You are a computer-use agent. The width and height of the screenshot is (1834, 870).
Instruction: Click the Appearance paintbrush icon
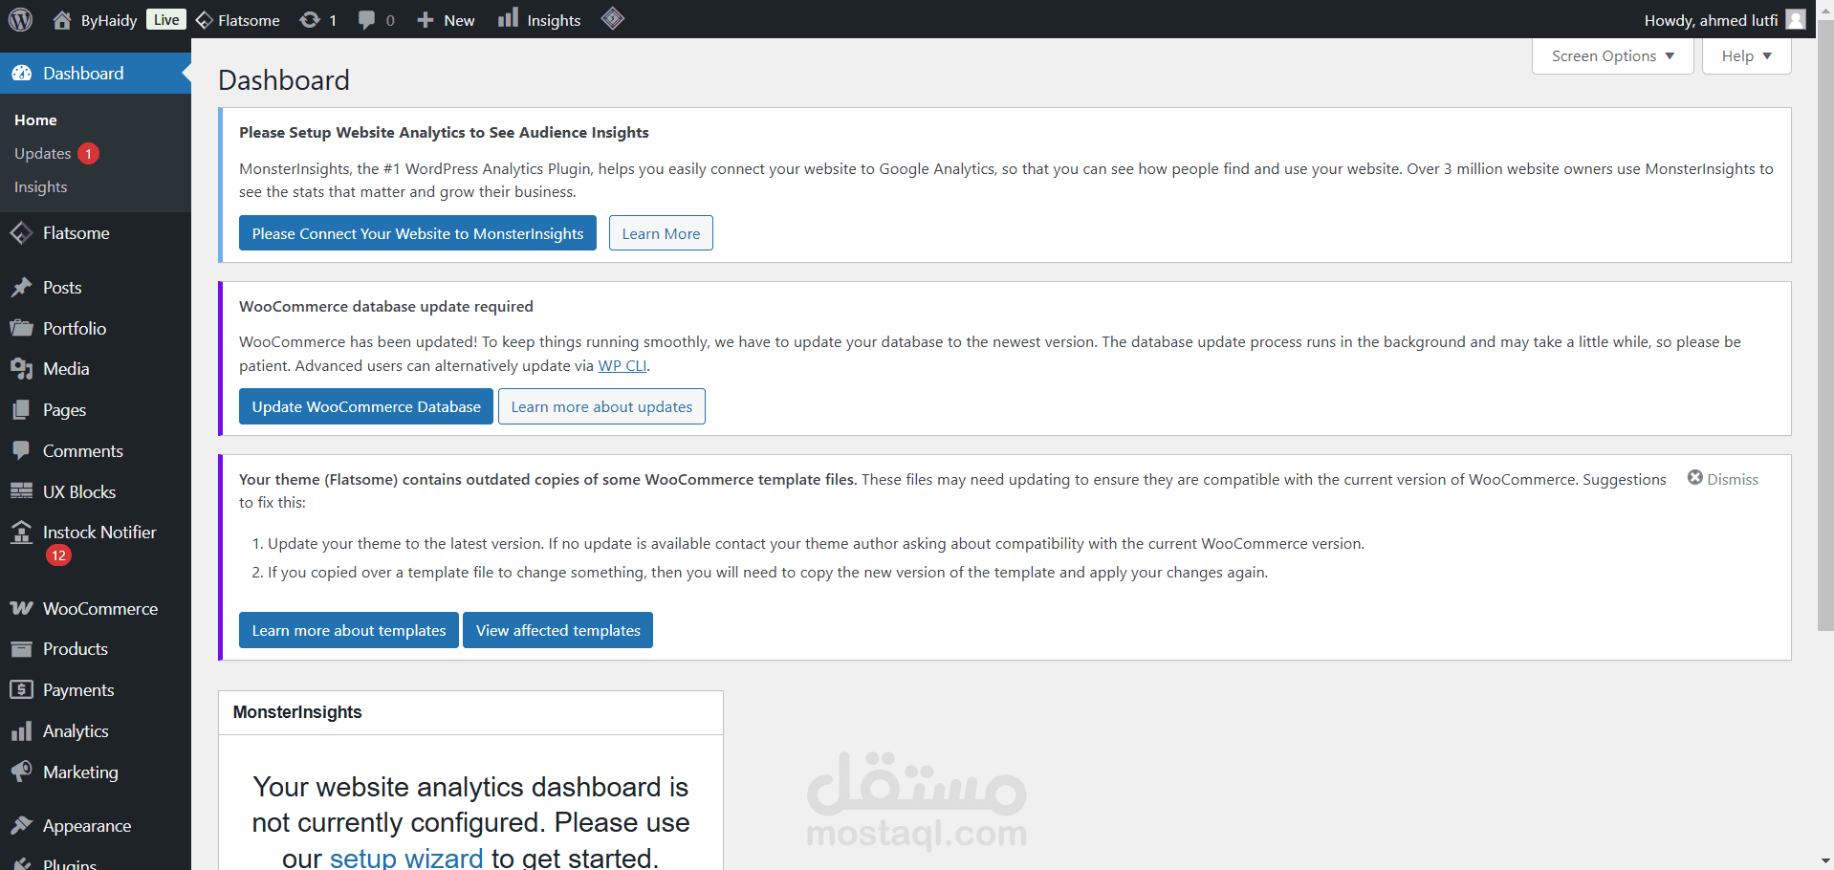22,825
